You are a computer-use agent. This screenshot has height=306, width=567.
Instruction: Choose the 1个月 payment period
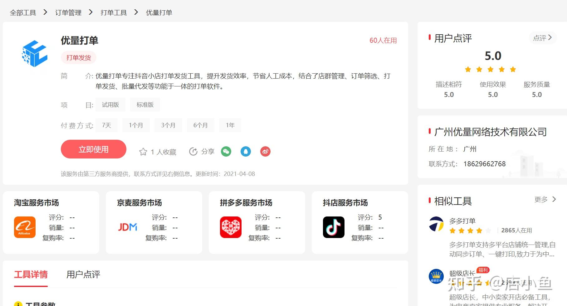click(x=136, y=125)
